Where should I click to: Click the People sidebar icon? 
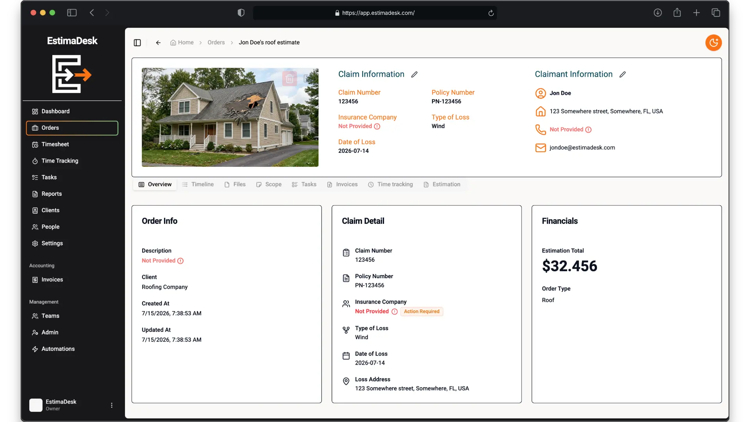(35, 227)
